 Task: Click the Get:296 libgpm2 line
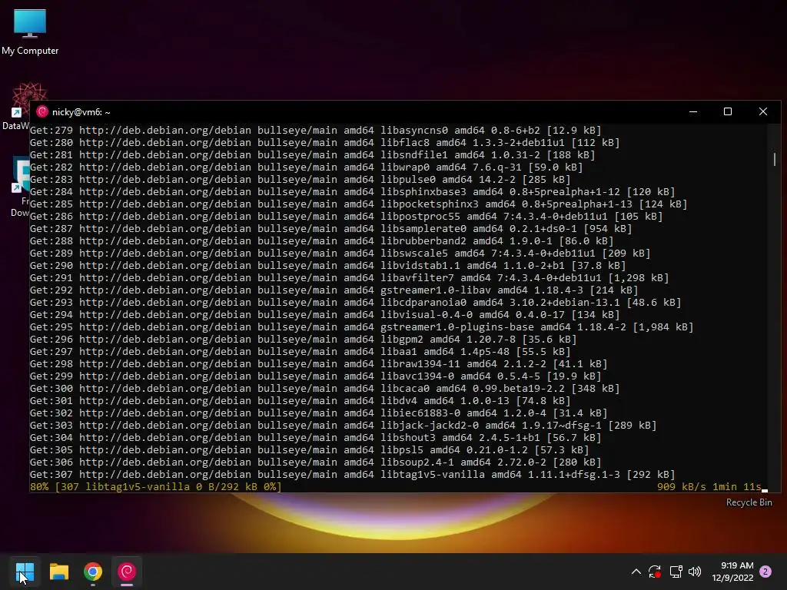(x=303, y=339)
